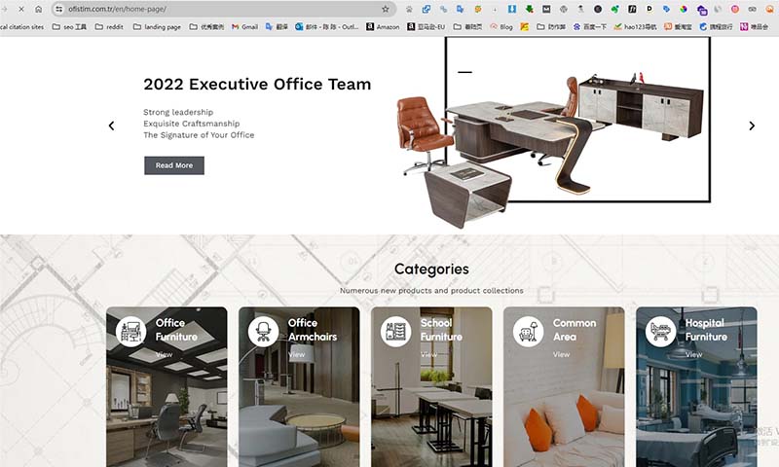The height and width of the screenshot is (467, 779).
Task: Go to browser home page icon
Action: tap(38, 9)
